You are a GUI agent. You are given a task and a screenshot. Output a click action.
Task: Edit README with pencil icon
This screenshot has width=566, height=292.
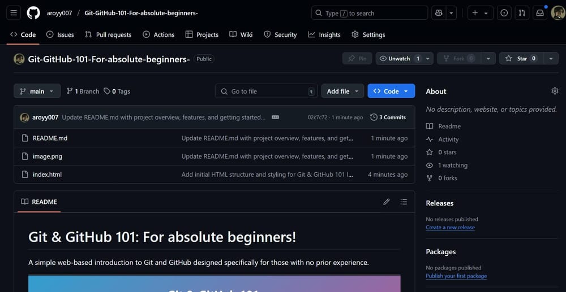coord(386,202)
